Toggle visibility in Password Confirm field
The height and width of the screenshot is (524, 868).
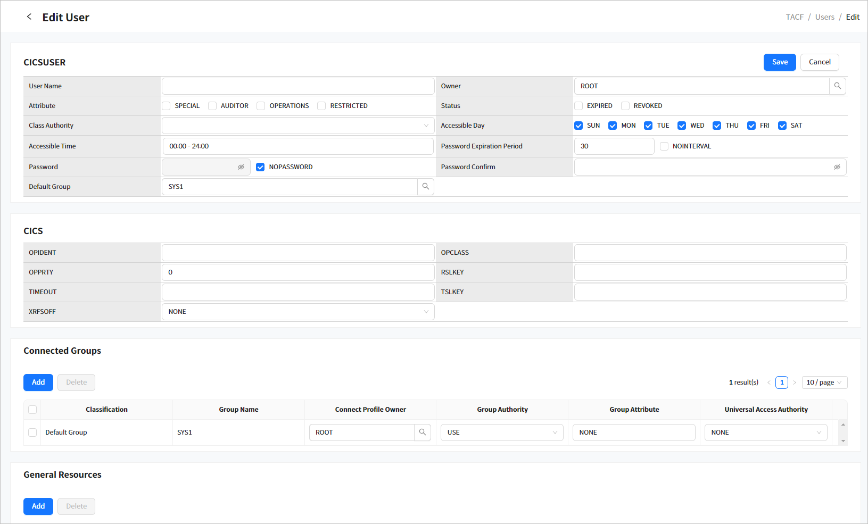(x=837, y=167)
